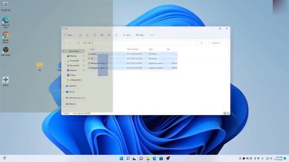Click the OBS Studio desktop shortcut

coord(6,51)
